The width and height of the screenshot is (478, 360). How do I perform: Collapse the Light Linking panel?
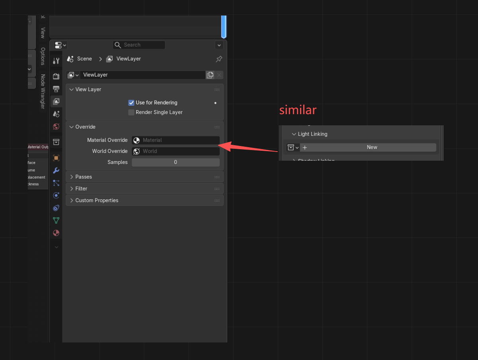tap(294, 134)
